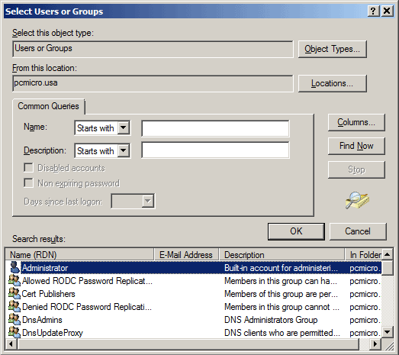Check the Non expiring password checkbox

coord(28,183)
